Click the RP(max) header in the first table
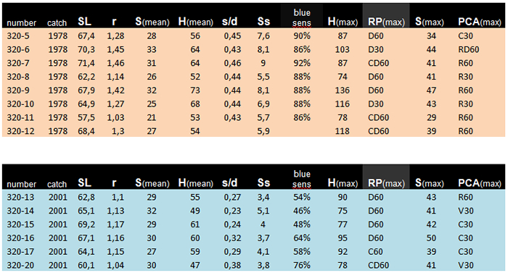 (x=386, y=22)
